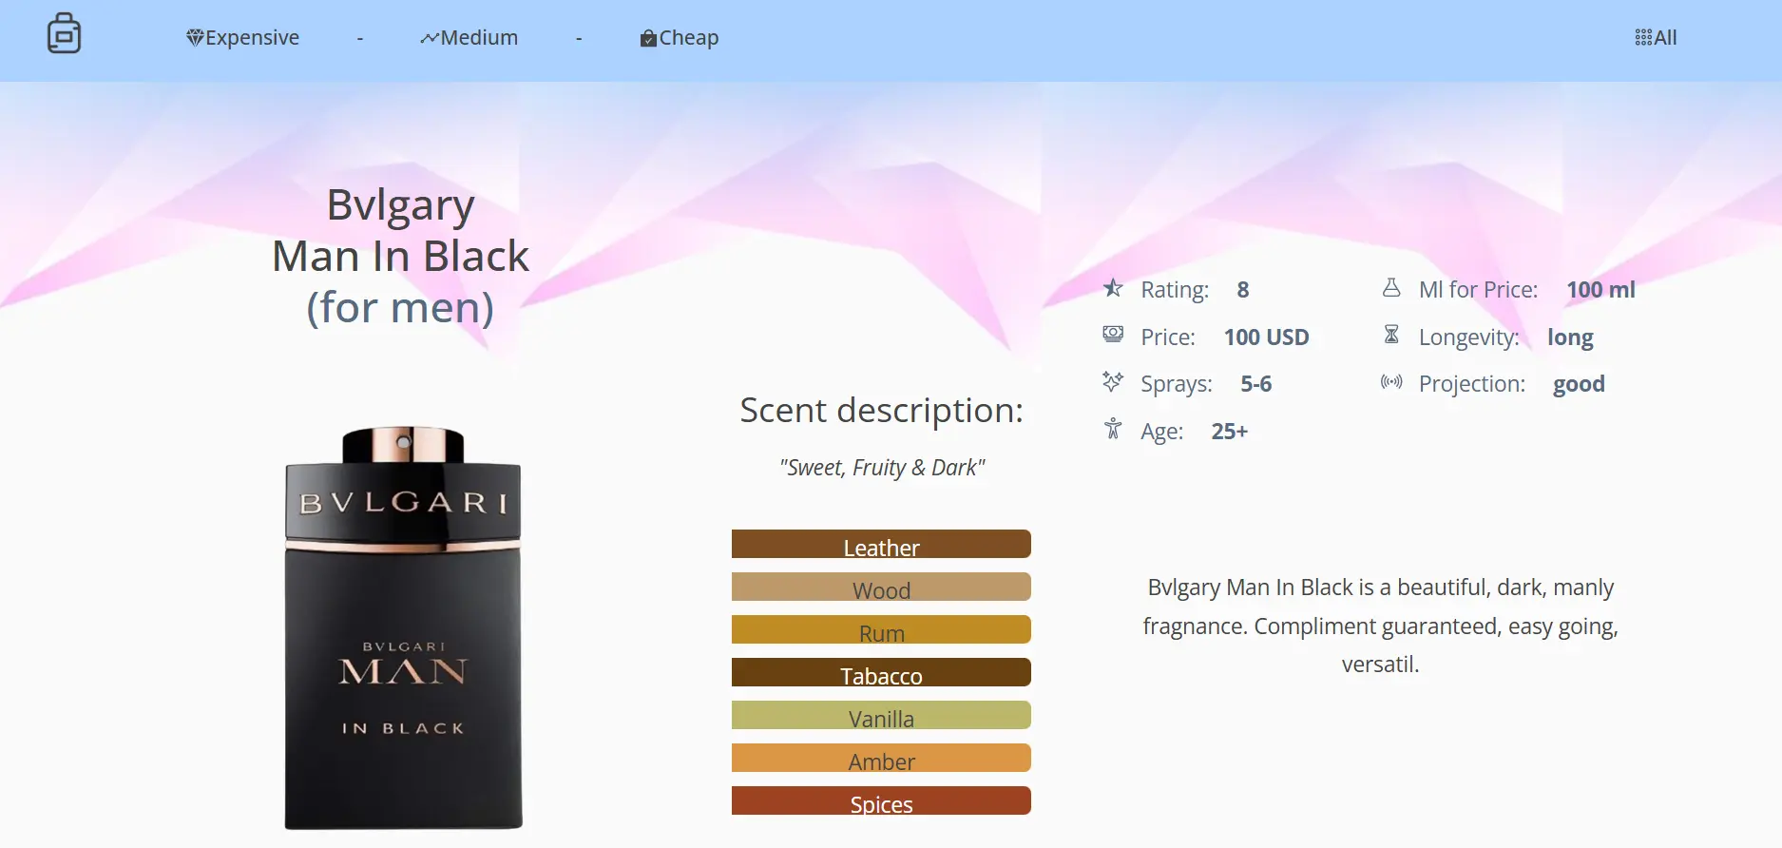
Task: Click the price value '100 USD'
Action: [x=1267, y=337]
